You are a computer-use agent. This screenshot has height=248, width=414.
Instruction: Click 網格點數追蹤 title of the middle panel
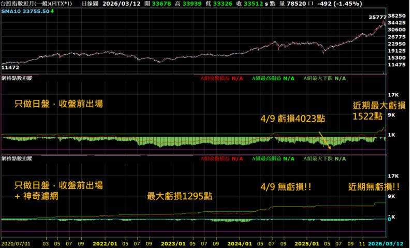pyautogui.click(x=17, y=78)
